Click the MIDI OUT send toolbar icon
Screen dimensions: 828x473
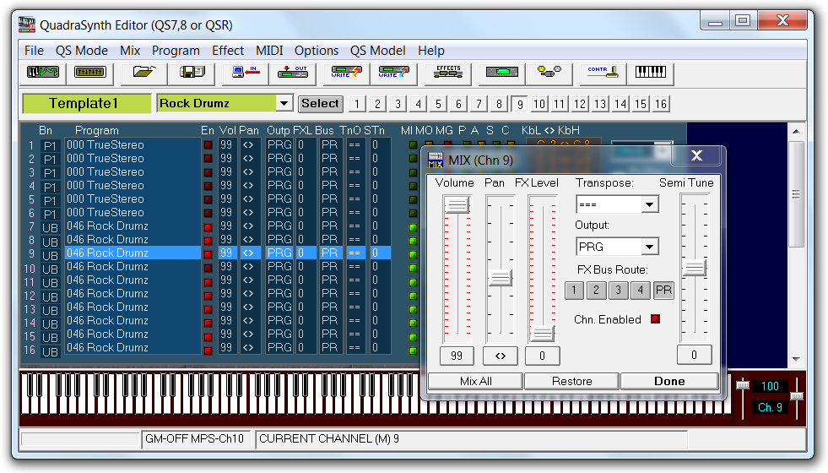(x=292, y=73)
